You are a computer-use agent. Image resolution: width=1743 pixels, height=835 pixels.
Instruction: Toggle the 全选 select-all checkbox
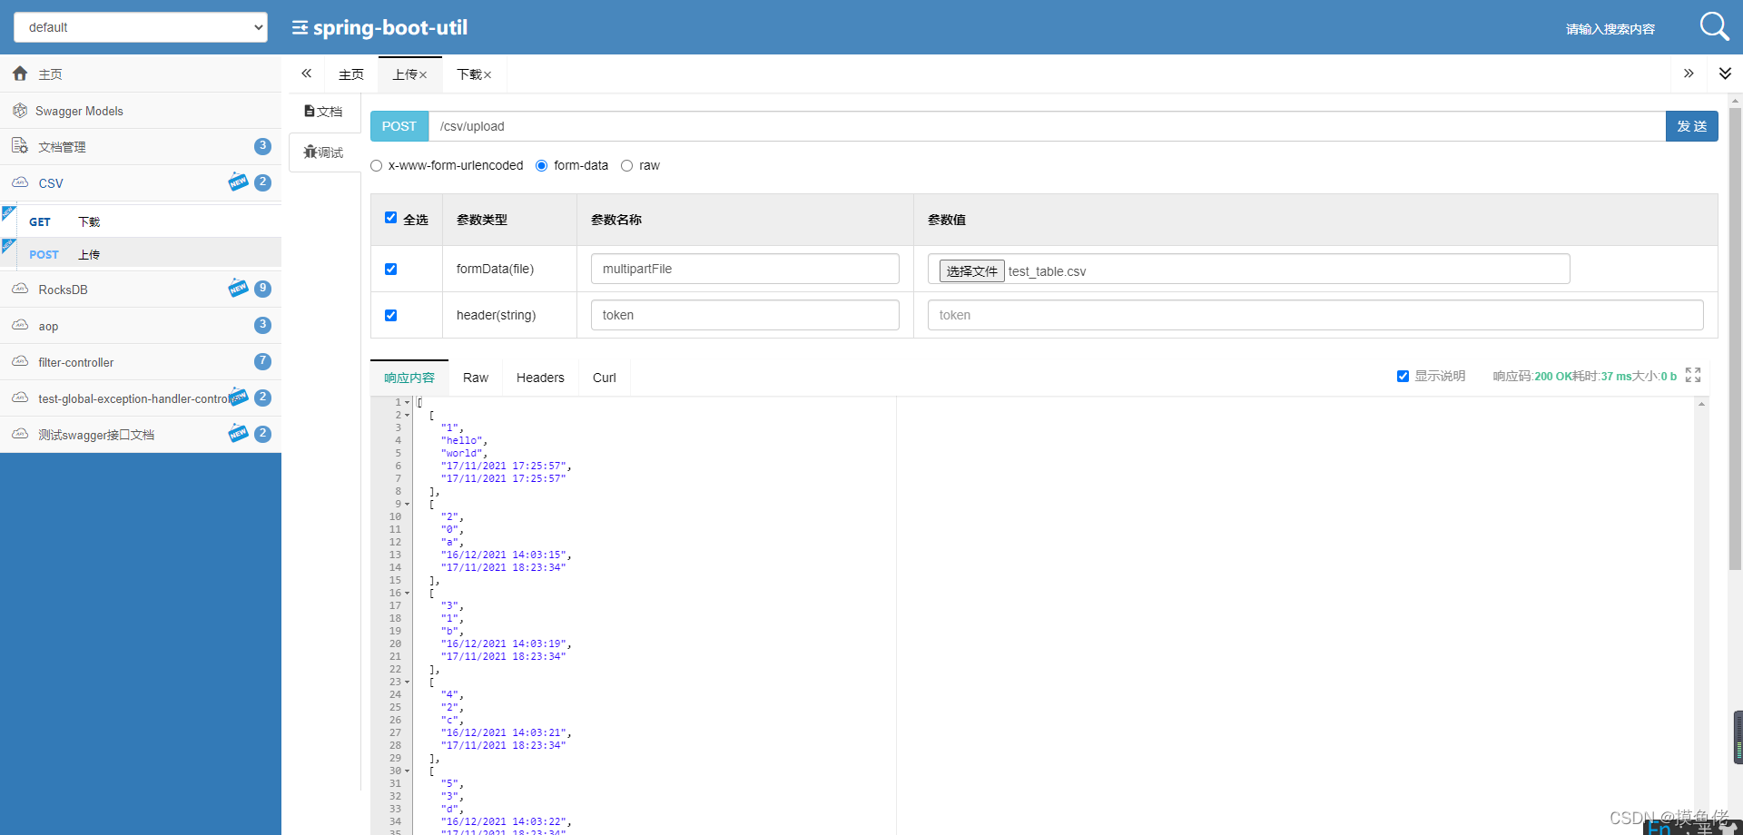390,218
